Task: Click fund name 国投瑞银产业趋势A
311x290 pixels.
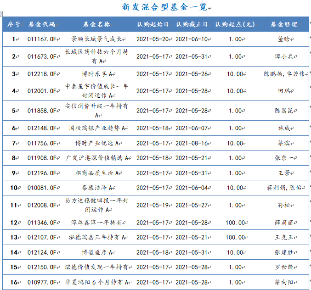Action: point(97,128)
